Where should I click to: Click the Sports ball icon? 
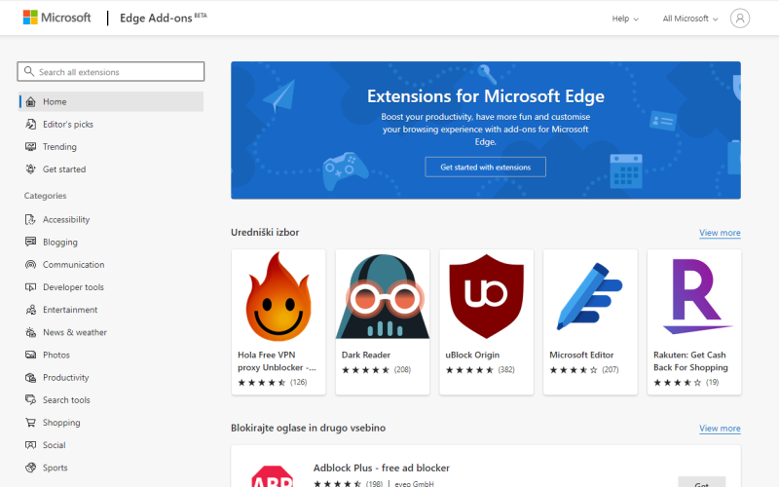(x=31, y=468)
